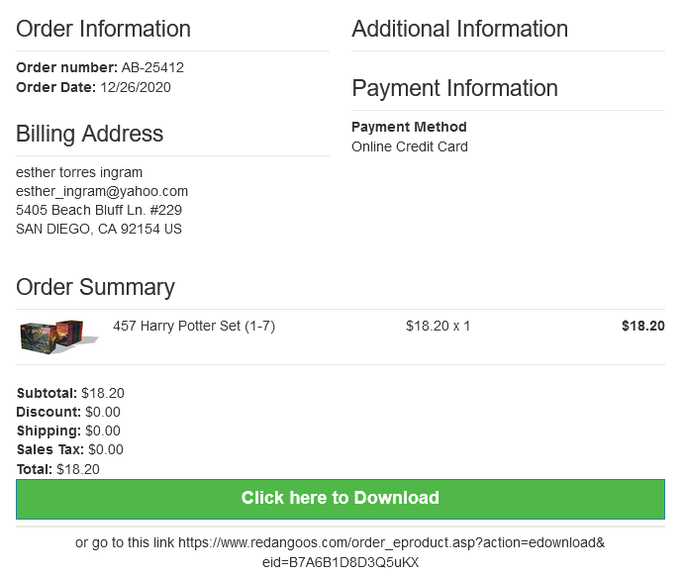The height and width of the screenshot is (575, 683).
Task: Click the Harry Potter box set thumbnail
Action: 58,336
